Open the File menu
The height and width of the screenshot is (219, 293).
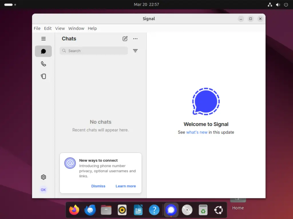coord(37,28)
